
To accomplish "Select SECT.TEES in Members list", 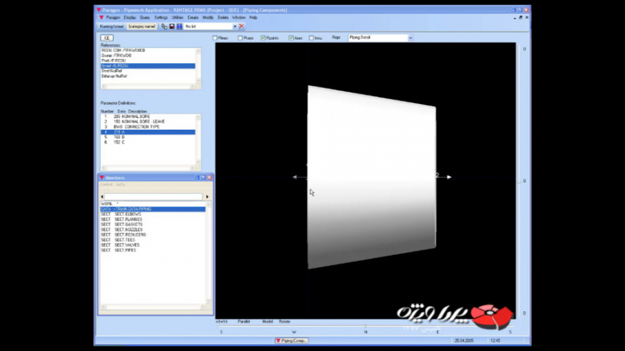I will click(x=153, y=240).
